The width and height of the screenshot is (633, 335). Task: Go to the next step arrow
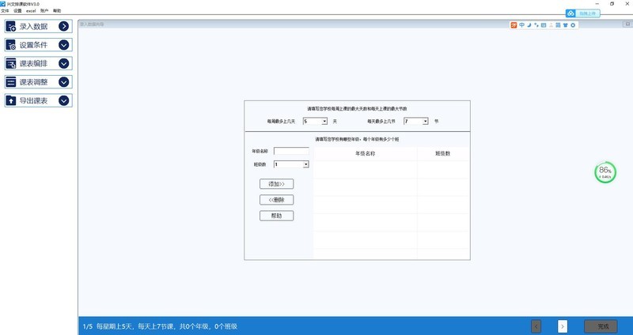[x=563, y=326]
